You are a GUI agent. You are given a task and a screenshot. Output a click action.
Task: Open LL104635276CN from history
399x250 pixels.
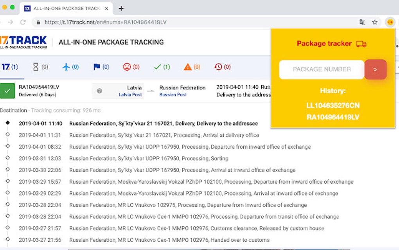click(x=333, y=105)
